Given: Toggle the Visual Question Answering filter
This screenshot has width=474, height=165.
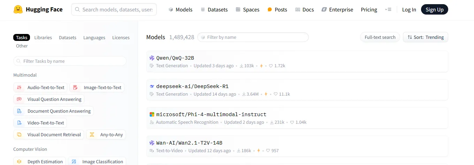Looking at the screenshot, I should (49, 99).
